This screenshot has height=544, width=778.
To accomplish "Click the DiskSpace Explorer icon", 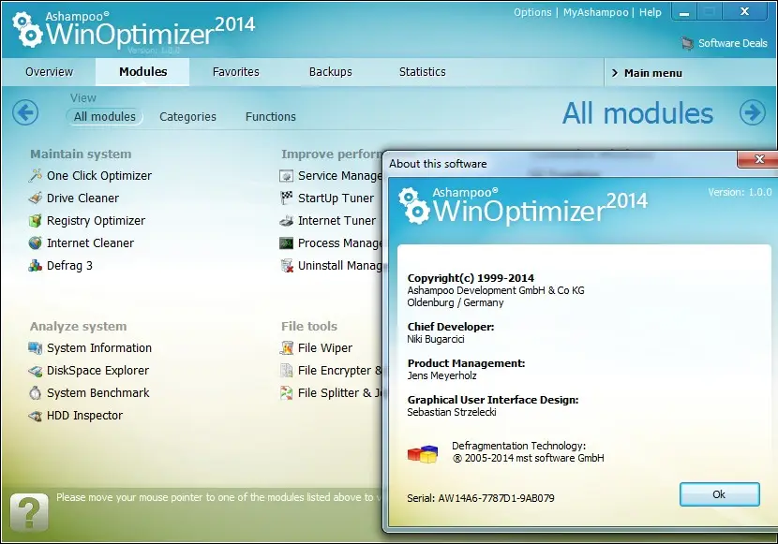I will [x=36, y=371].
